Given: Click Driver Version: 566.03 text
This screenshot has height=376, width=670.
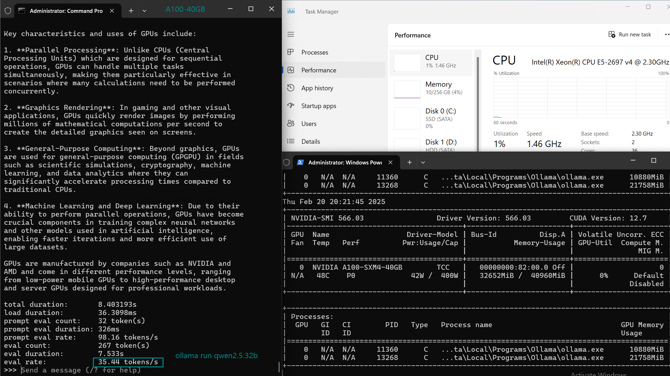Looking at the screenshot, I should [484, 218].
